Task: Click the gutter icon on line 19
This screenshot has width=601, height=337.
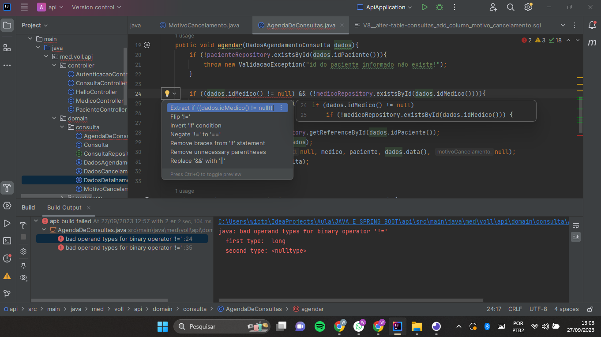Action: 147,45
